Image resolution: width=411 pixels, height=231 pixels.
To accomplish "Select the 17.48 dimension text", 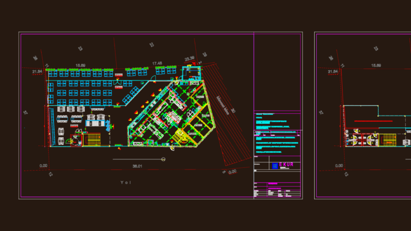I will click(157, 64).
